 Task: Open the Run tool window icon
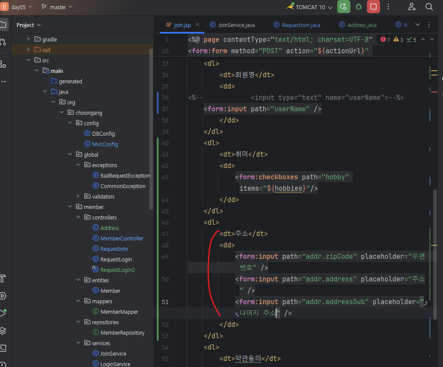click(x=3, y=313)
